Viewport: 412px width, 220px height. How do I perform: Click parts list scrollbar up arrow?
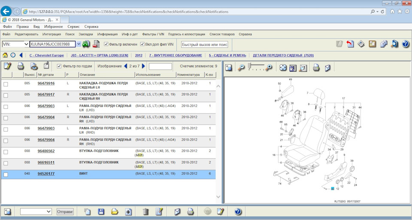pos(218,86)
